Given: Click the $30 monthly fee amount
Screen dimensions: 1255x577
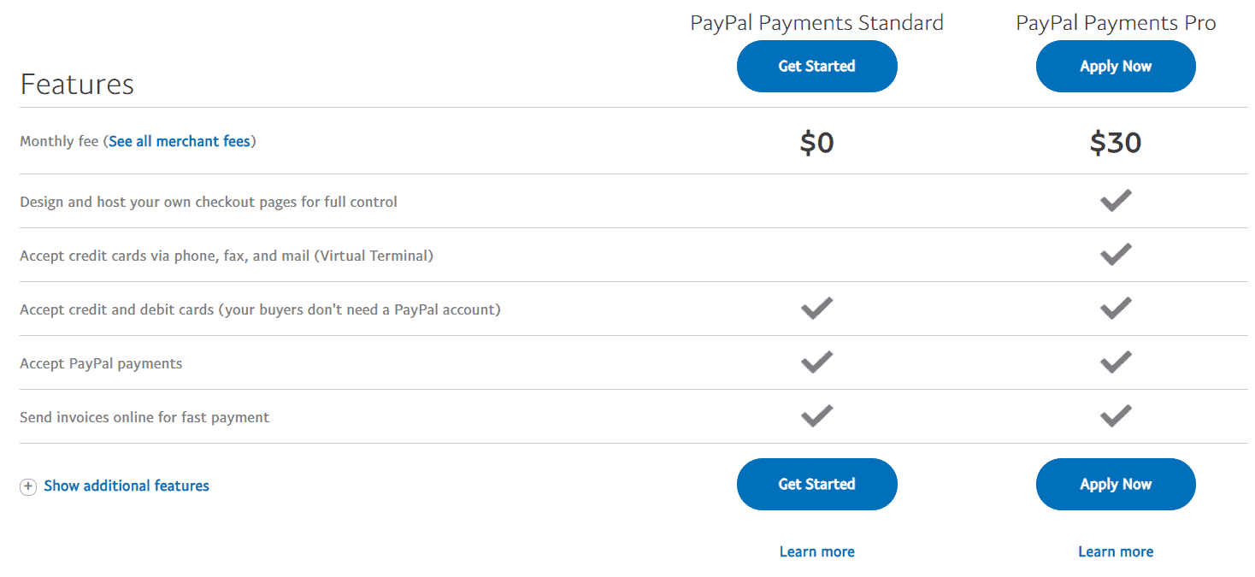Looking at the screenshot, I should (x=1116, y=143).
